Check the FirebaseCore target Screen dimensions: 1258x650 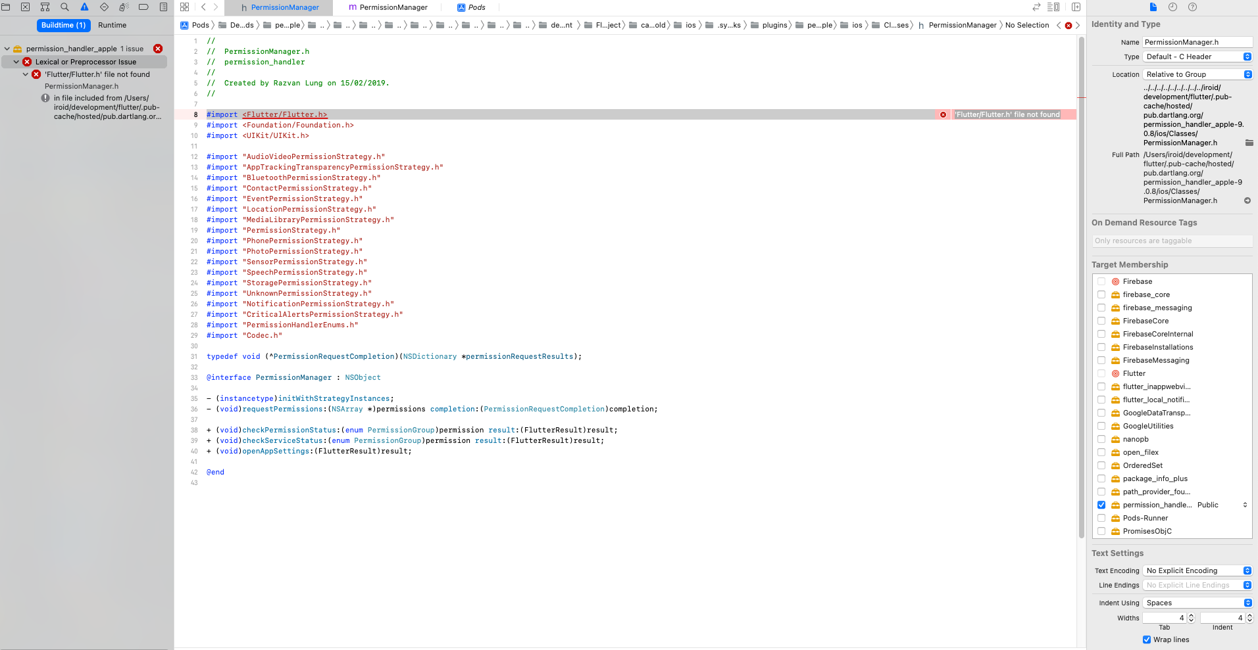pyautogui.click(x=1101, y=321)
